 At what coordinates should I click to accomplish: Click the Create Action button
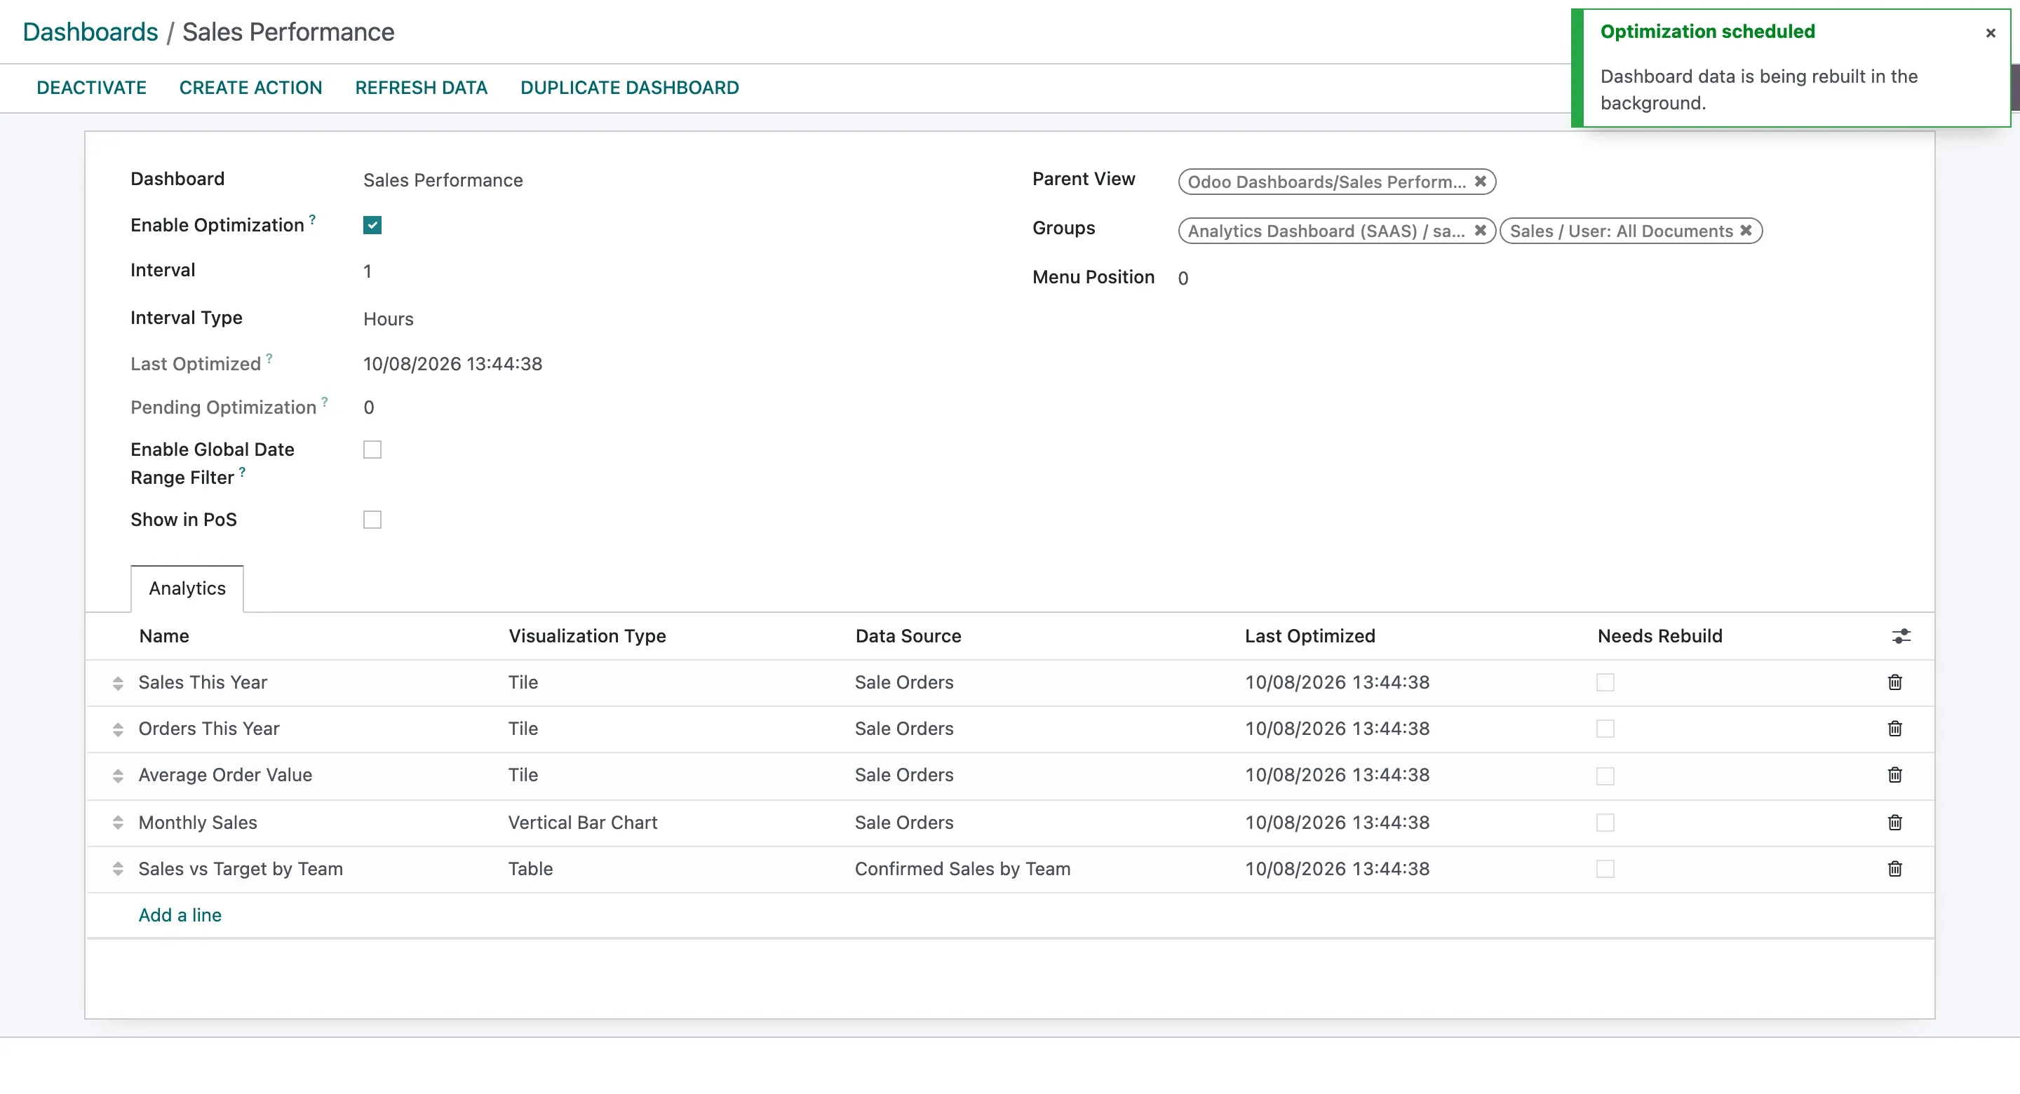point(250,88)
